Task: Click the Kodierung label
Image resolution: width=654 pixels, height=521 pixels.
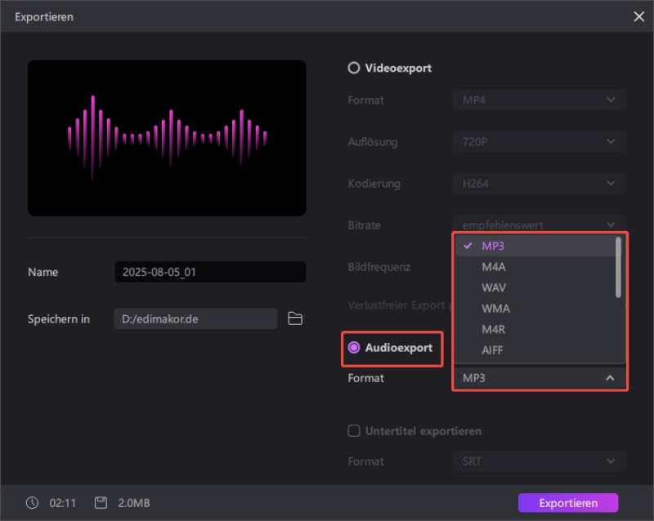Action: [374, 184]
